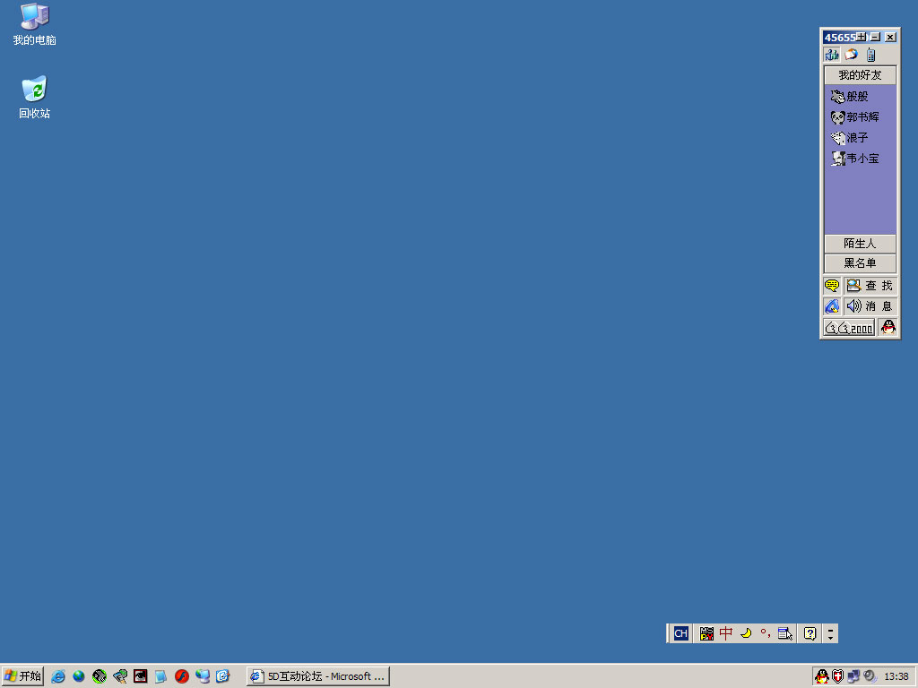The height and width of the screenshot is (688, 918).
Task: Expand the 陌生人 strangers group
Action: pos(860,244)
